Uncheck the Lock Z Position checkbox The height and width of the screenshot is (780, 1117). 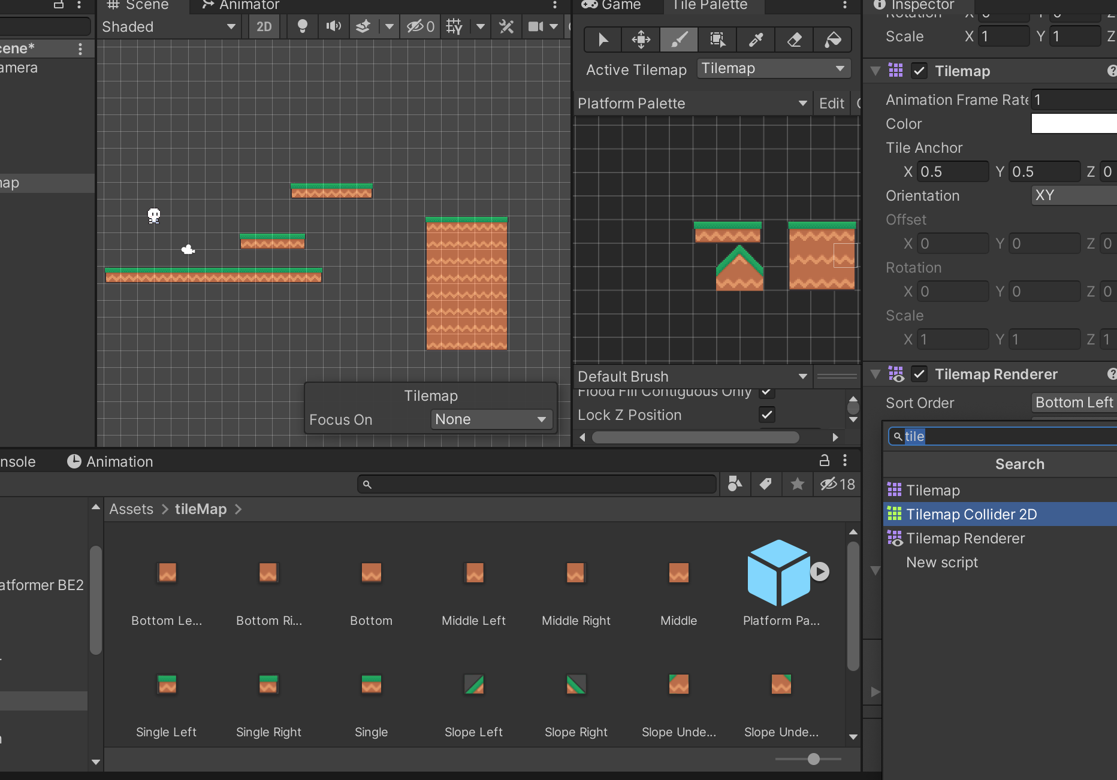(767, 415)
